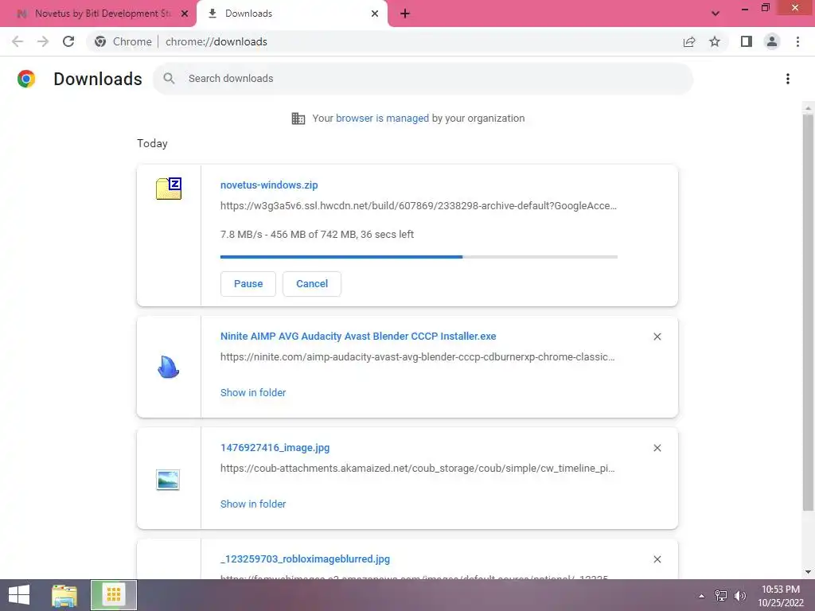Click the novetus download source URL text
The width and height of the screenshot is (815, 611).
point(419,206)
